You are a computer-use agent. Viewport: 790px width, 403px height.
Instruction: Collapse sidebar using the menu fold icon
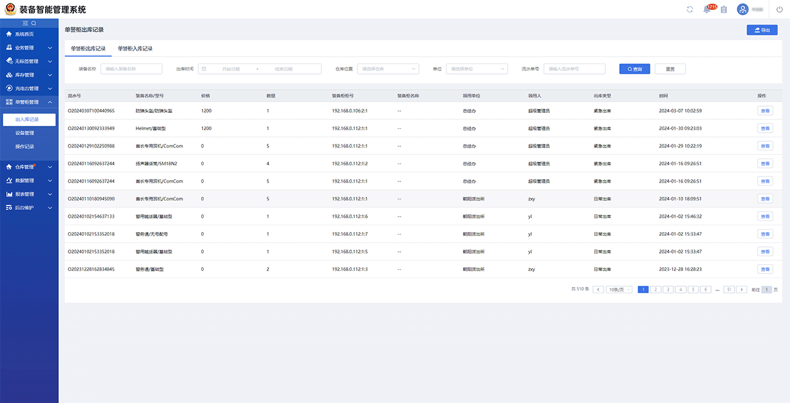click(25, 23)
